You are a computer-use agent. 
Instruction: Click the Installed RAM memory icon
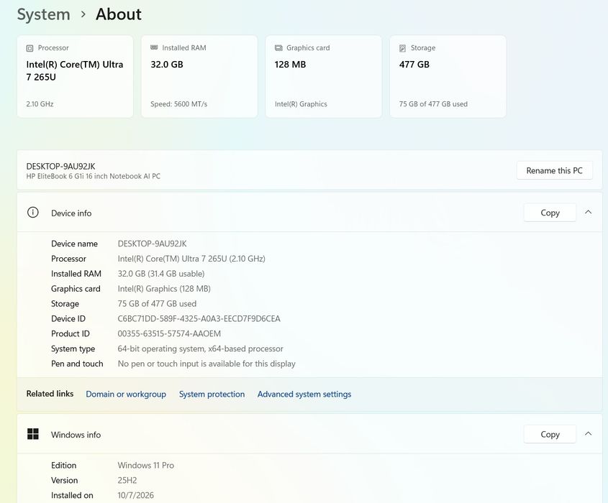(154, 47)
